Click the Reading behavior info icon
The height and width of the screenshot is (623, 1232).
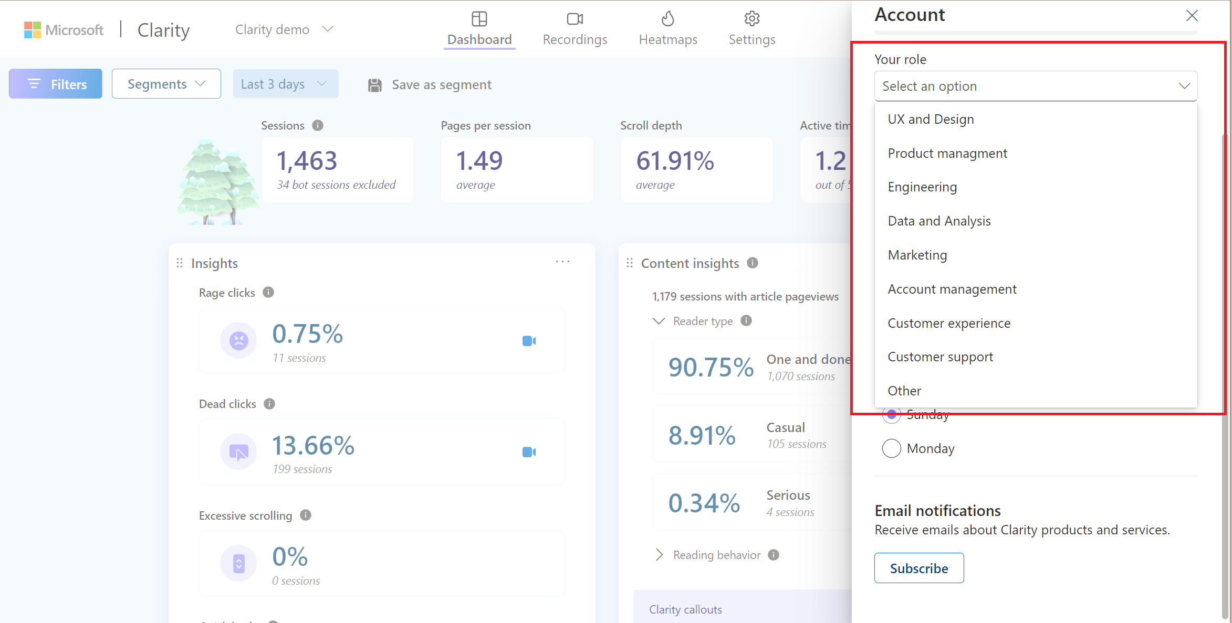[x=774, y=554]
